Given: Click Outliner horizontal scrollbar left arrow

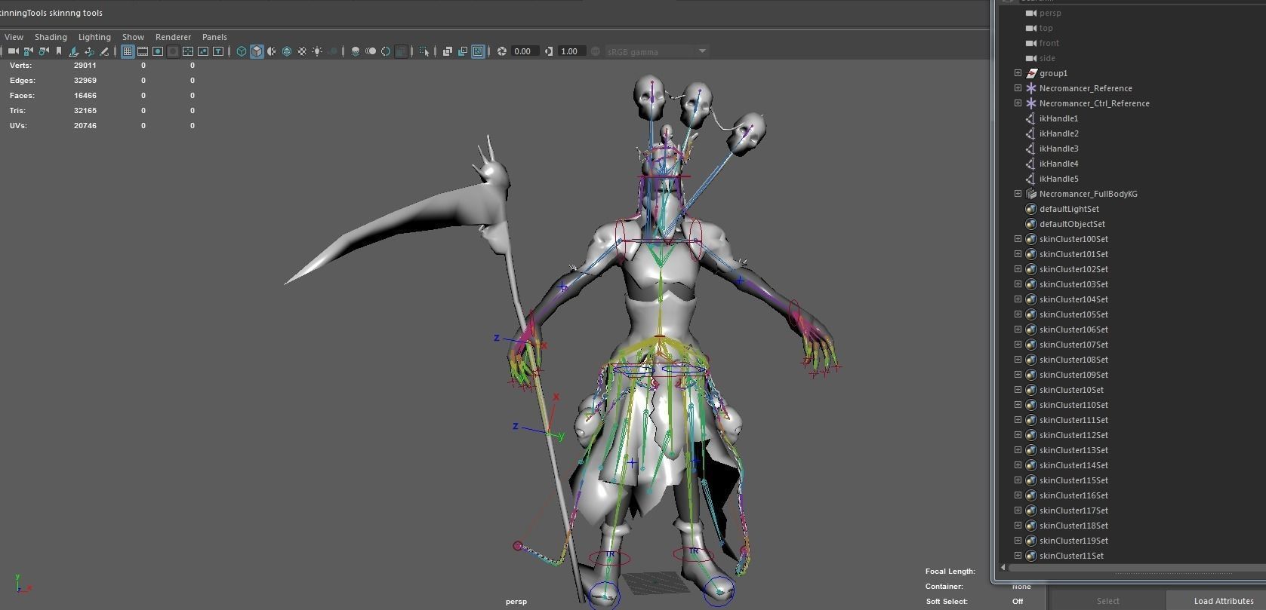Looking at the screenshot, I should (x=1003, y=567).
